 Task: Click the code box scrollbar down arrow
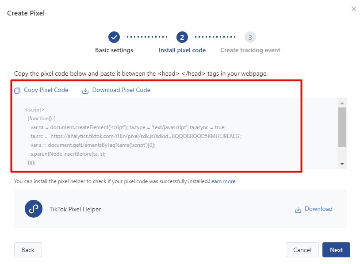[342, 164]
